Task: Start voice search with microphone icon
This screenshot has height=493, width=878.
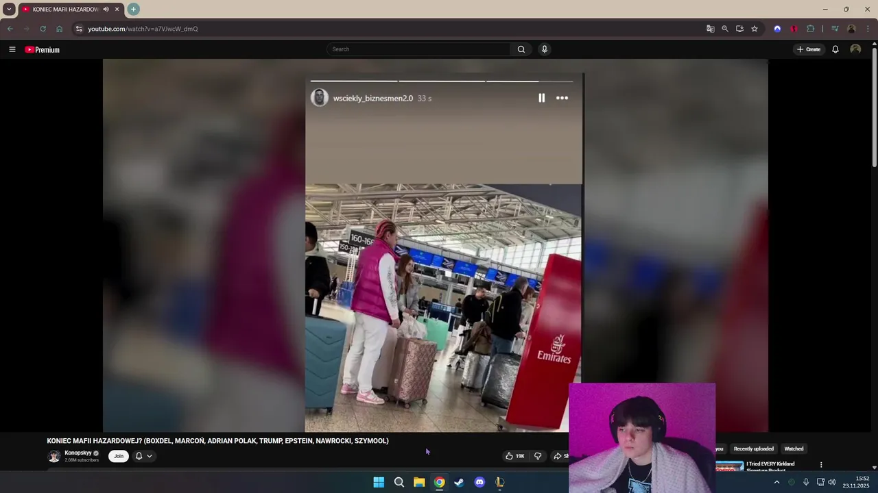Action: point(545,49)
